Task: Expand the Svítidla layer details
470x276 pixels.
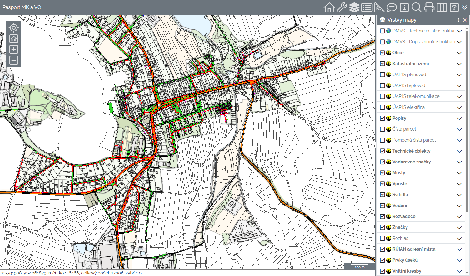Action: [x=459, y=195]
